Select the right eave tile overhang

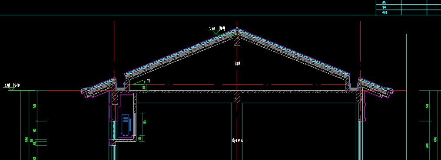pos(375,88)
